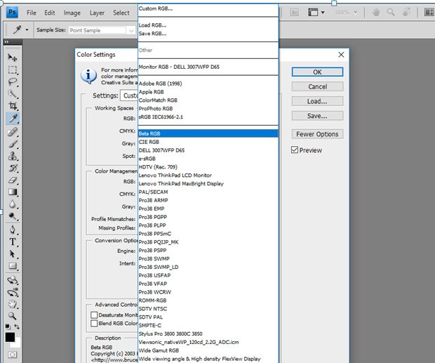This screenshot has height=363, width=435.
Task: Select the Rectangular Marquee tool
Action: click(12, 70)
